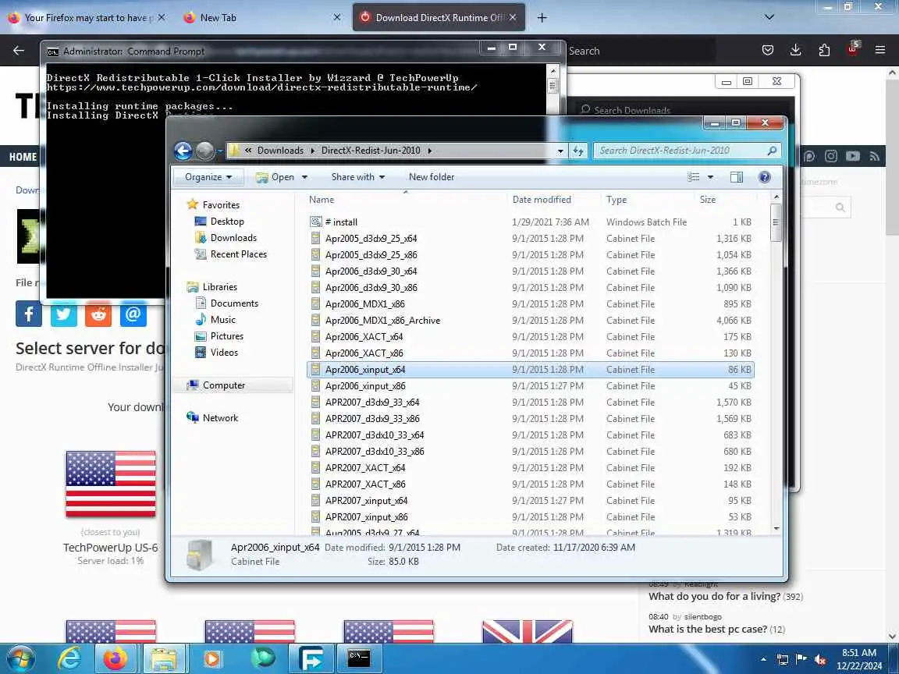Screen dimensions: 899x674
Task: Toggle the preview pane button
Action: tap(736, 177)
